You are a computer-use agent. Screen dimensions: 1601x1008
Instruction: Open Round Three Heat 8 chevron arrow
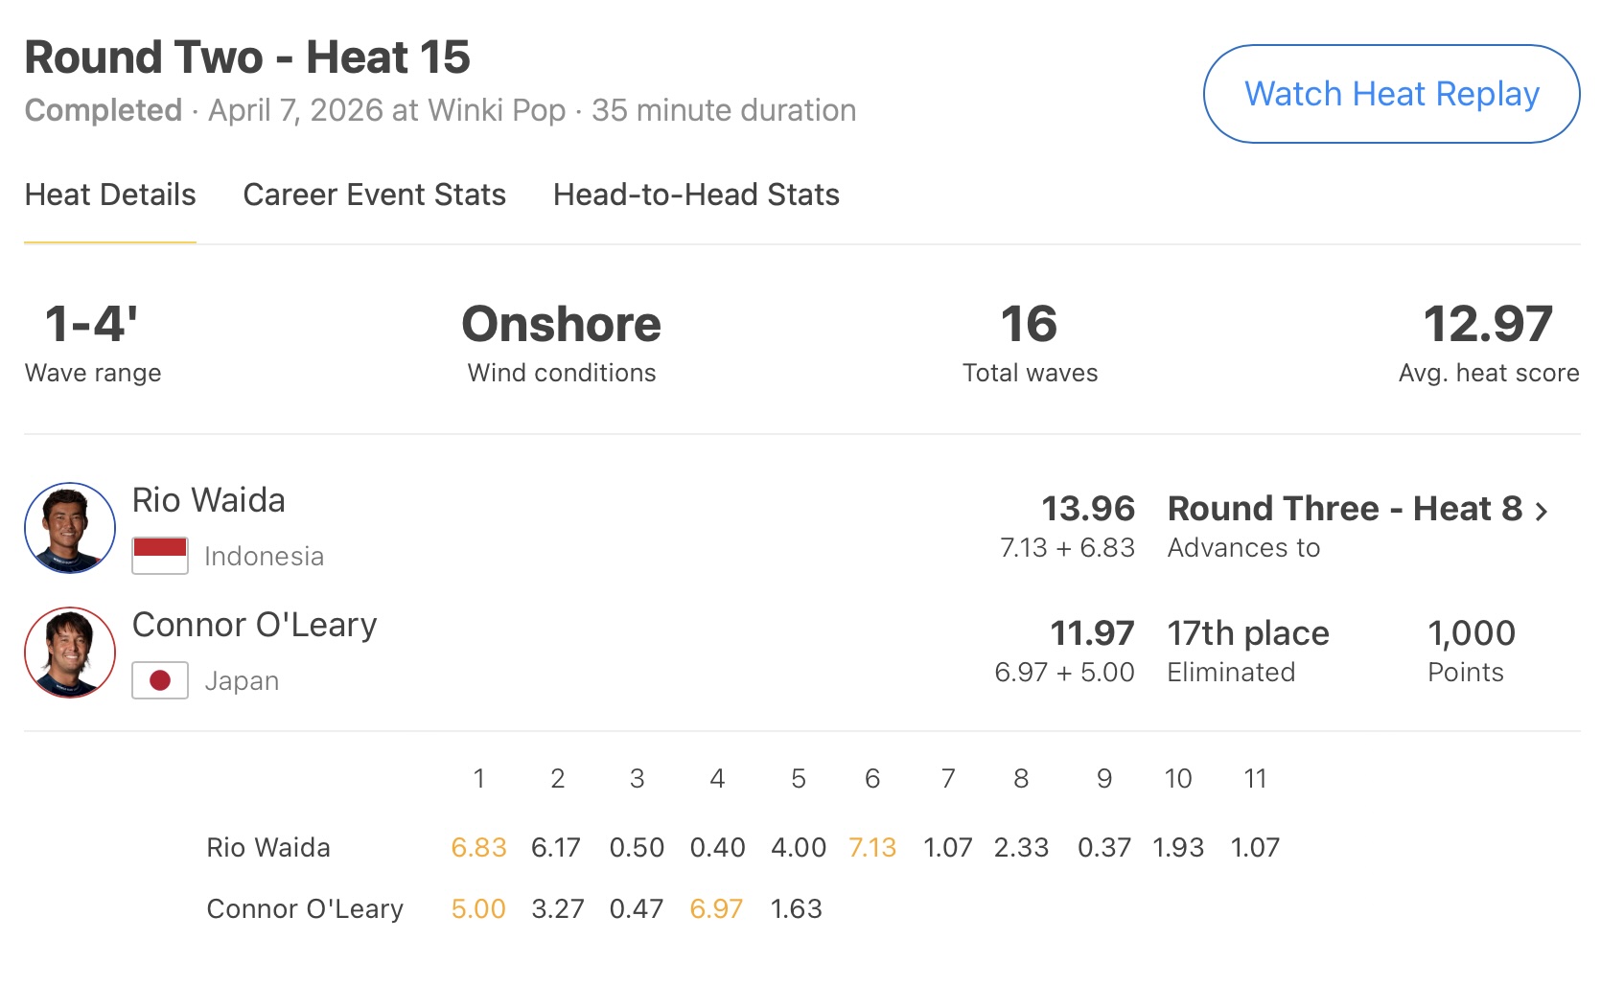pos(1542,511)
